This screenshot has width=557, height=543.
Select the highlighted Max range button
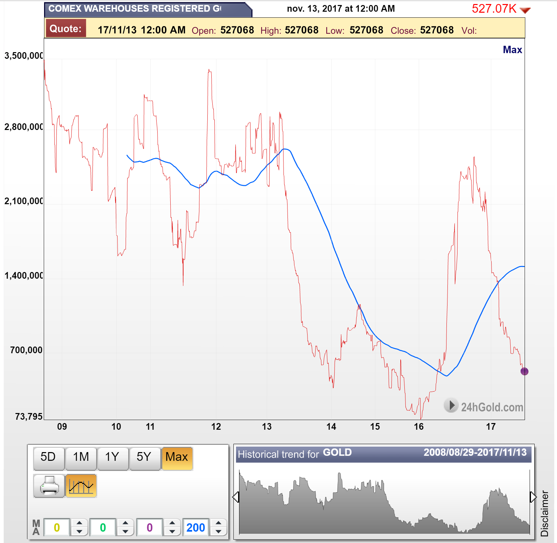click(x=177, y=458)
